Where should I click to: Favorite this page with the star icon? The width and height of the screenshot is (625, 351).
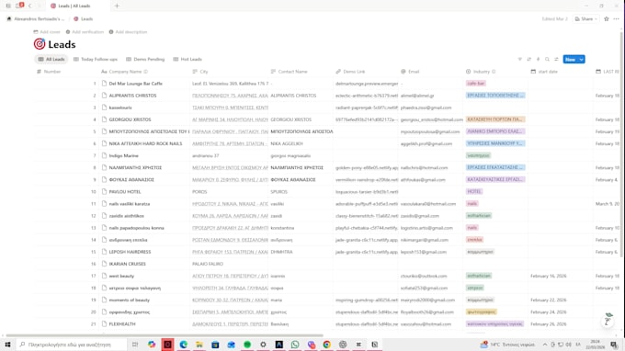(607, 18)
